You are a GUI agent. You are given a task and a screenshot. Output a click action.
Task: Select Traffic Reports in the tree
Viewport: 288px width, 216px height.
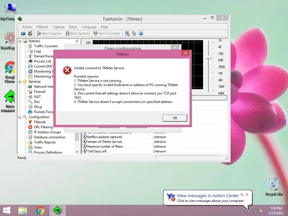click(x=45, y=142)
